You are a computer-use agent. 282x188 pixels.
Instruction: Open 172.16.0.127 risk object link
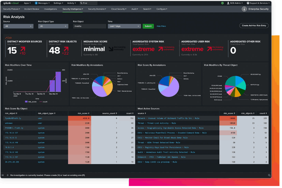pos(11,133)
